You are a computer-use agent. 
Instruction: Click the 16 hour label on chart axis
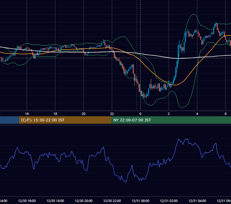(27, 114)
